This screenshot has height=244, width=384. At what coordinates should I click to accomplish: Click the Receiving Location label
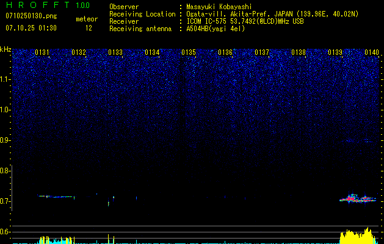(x=142, y=14)
